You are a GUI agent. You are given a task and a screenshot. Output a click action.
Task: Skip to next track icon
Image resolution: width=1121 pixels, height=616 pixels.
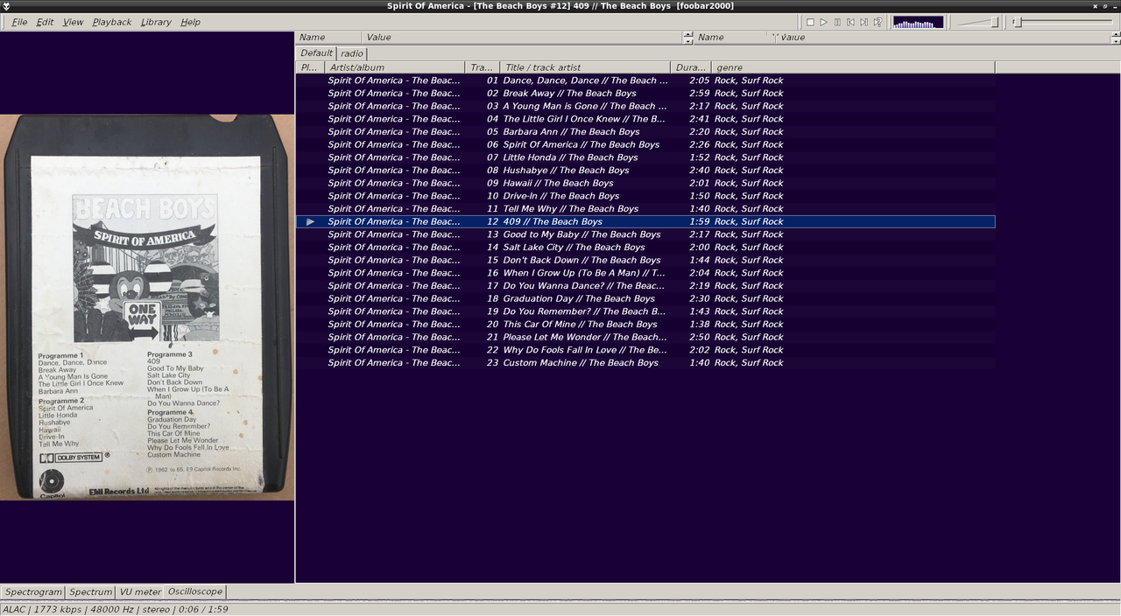coord(864,22)
